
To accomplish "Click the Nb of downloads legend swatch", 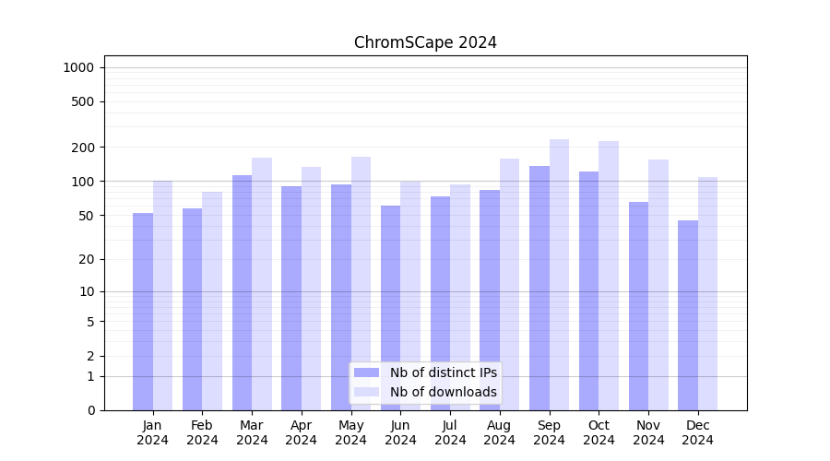I will point(366,392).
